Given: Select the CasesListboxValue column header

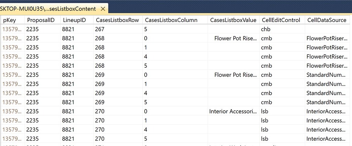Looking at the screenshot, I should click(233, 20).
